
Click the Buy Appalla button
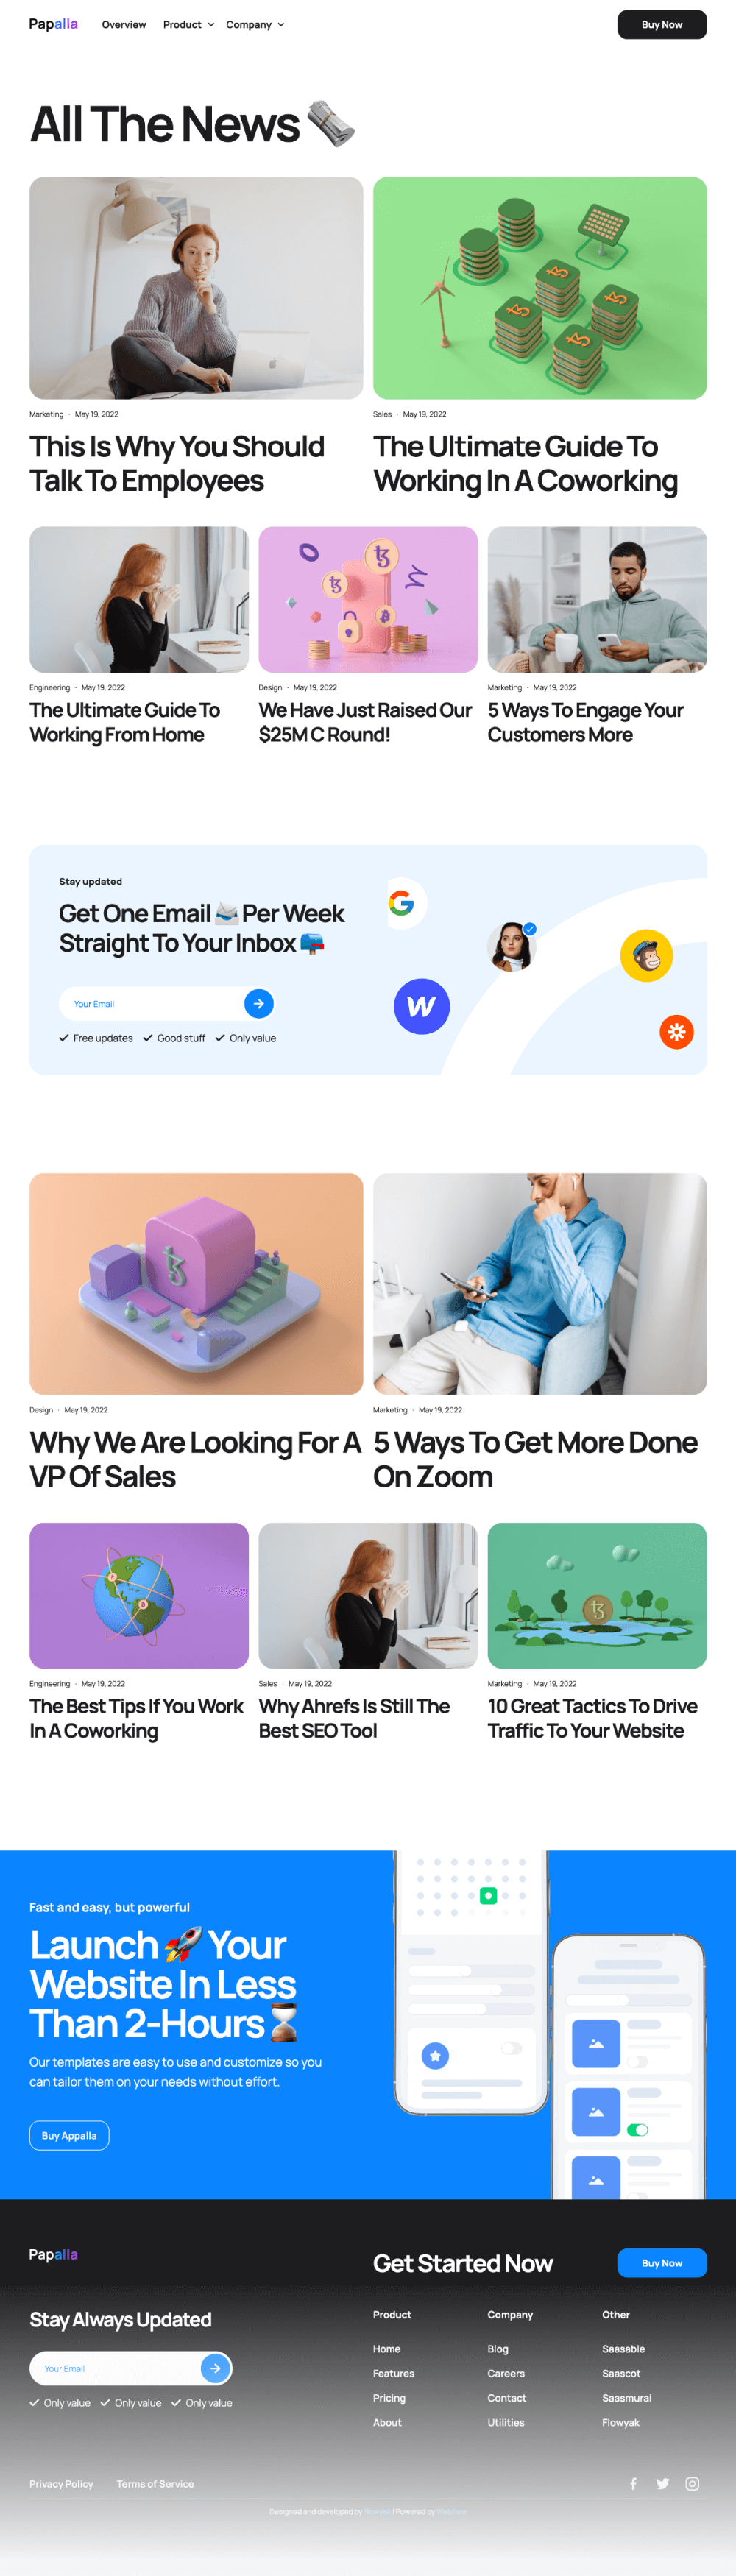[69, 2135]
